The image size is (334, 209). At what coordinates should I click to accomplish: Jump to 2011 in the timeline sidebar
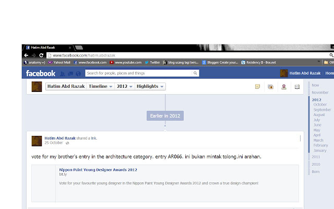tap(316, 157)
